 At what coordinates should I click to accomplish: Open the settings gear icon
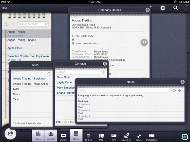point(163,8)
